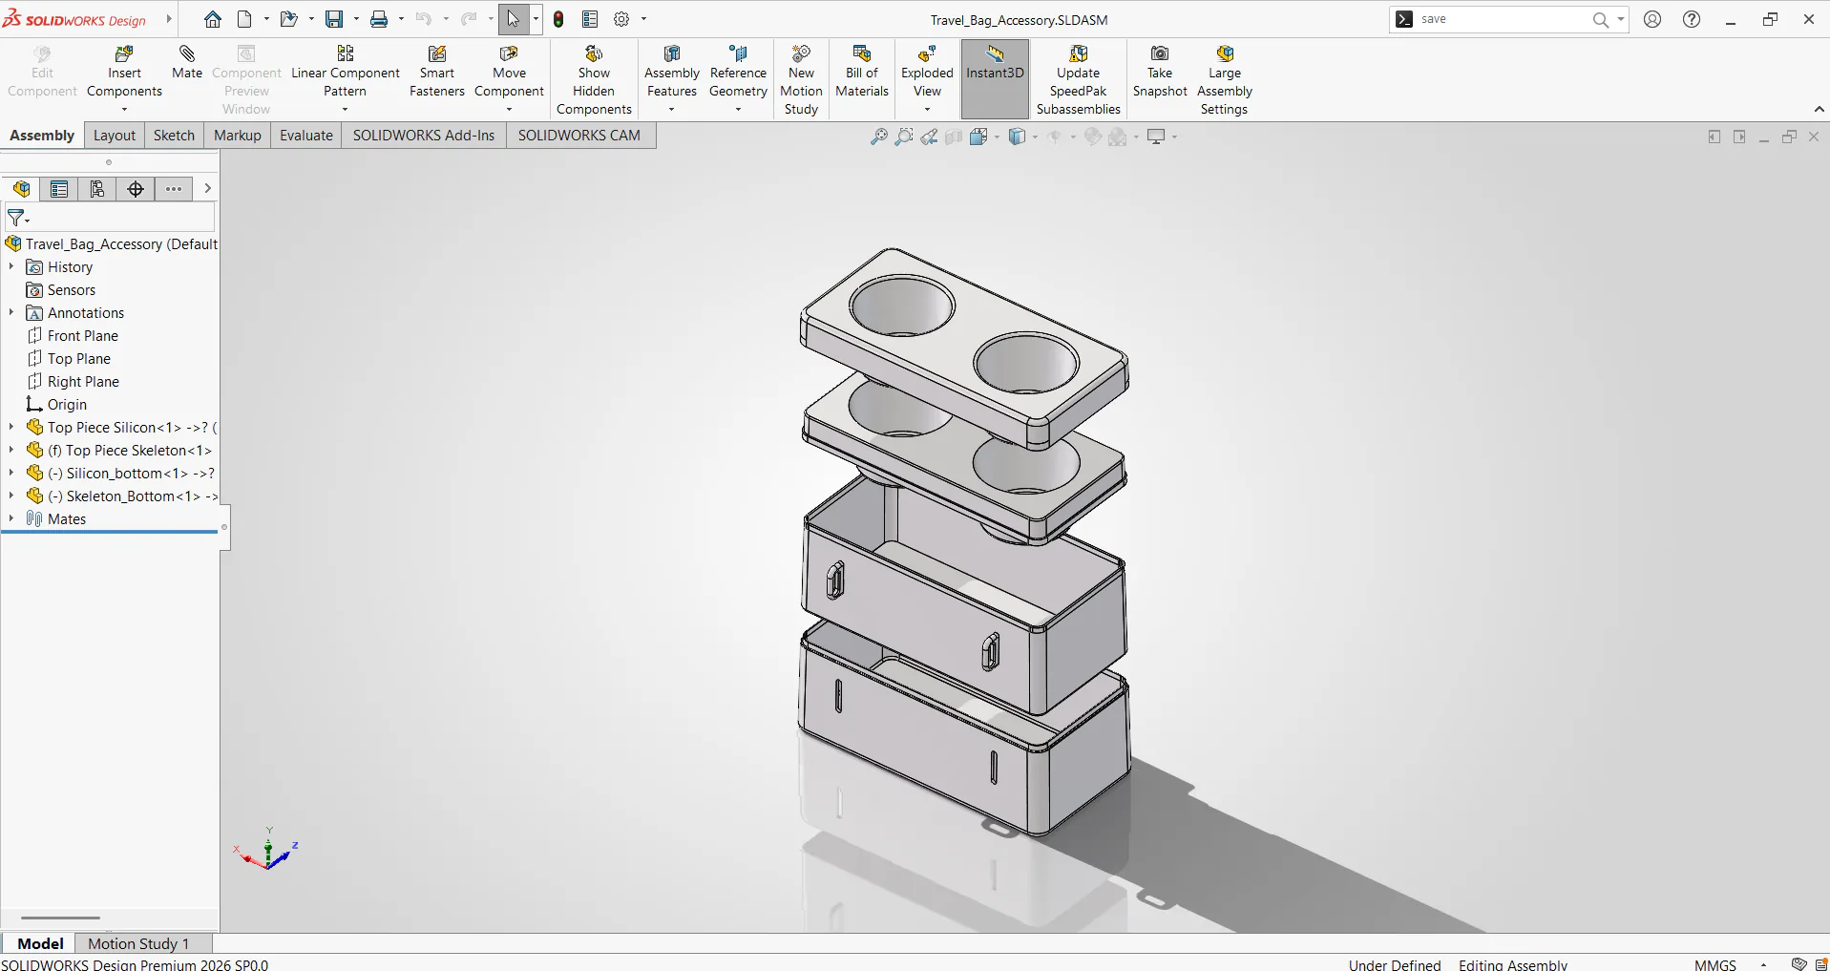Click the Insert Components icon
The image size is (1830, 971).
124,54
